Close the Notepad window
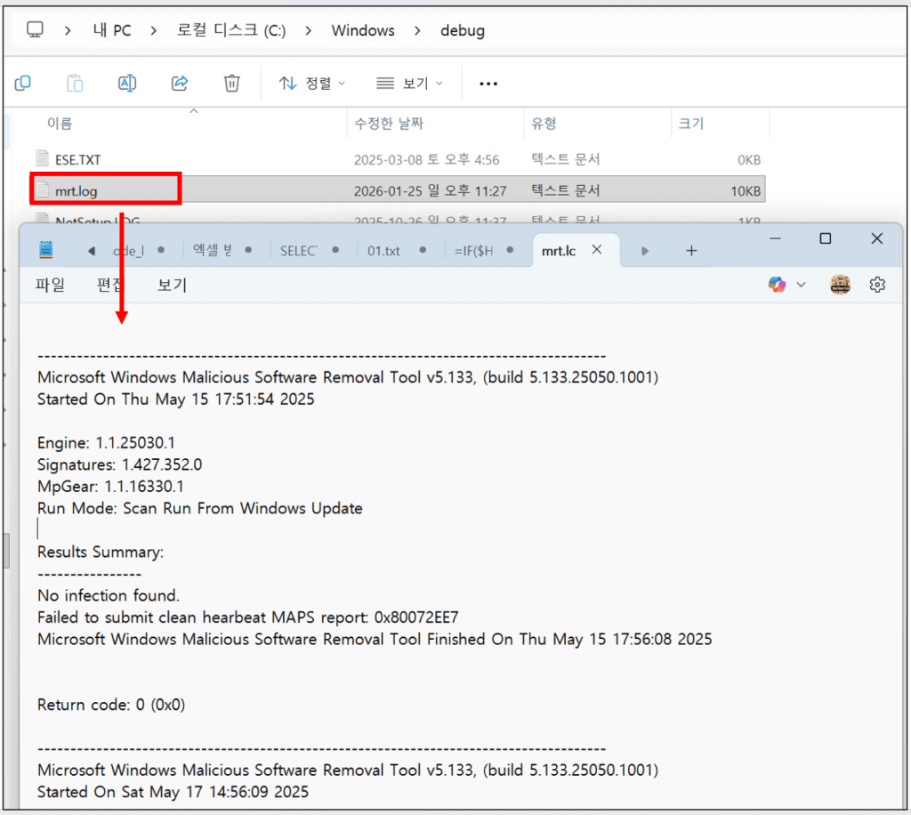 tap(877, 238)
